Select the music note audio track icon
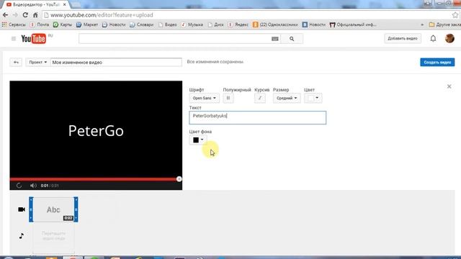The height and width of the screenshot is (259, 461). (x=22, y=236)
